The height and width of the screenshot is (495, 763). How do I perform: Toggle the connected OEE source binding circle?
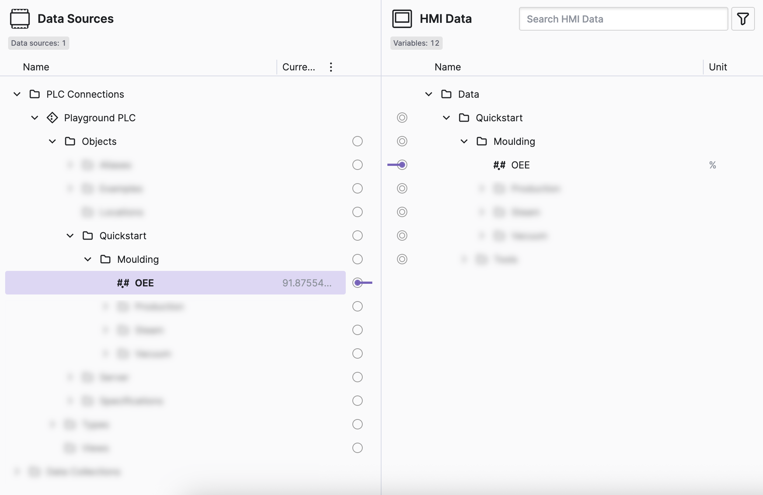click(357, 283)
